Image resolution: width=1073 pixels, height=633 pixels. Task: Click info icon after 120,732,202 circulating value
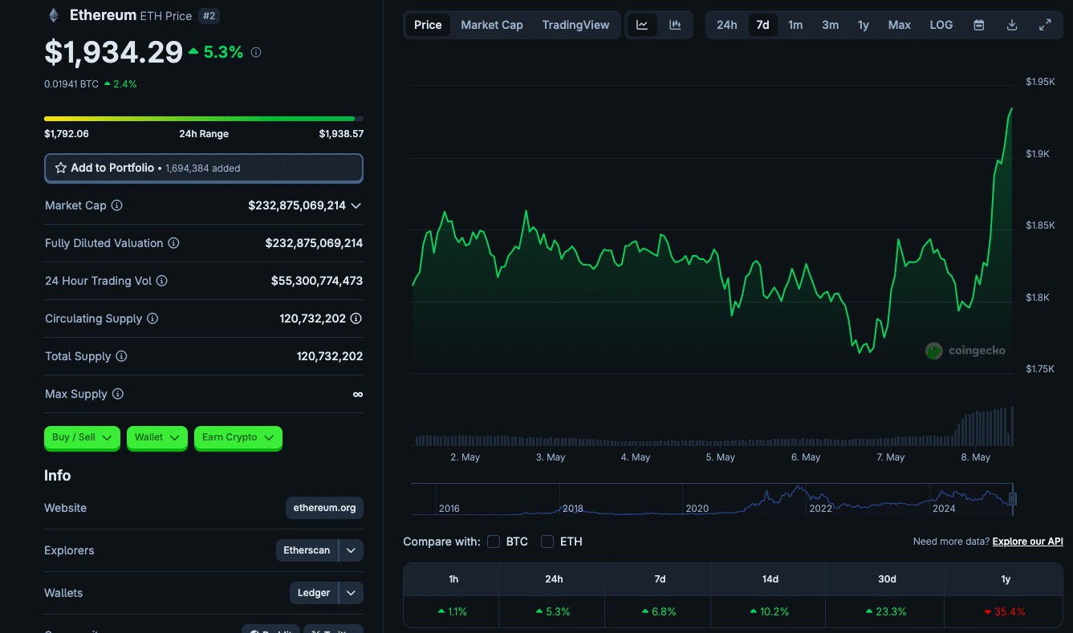click(356, 319)
